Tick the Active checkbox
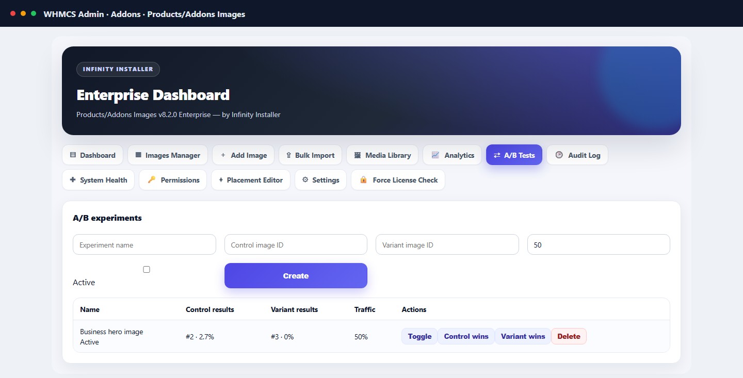Viewport: 743px width, 378px height. coord(147,269)
